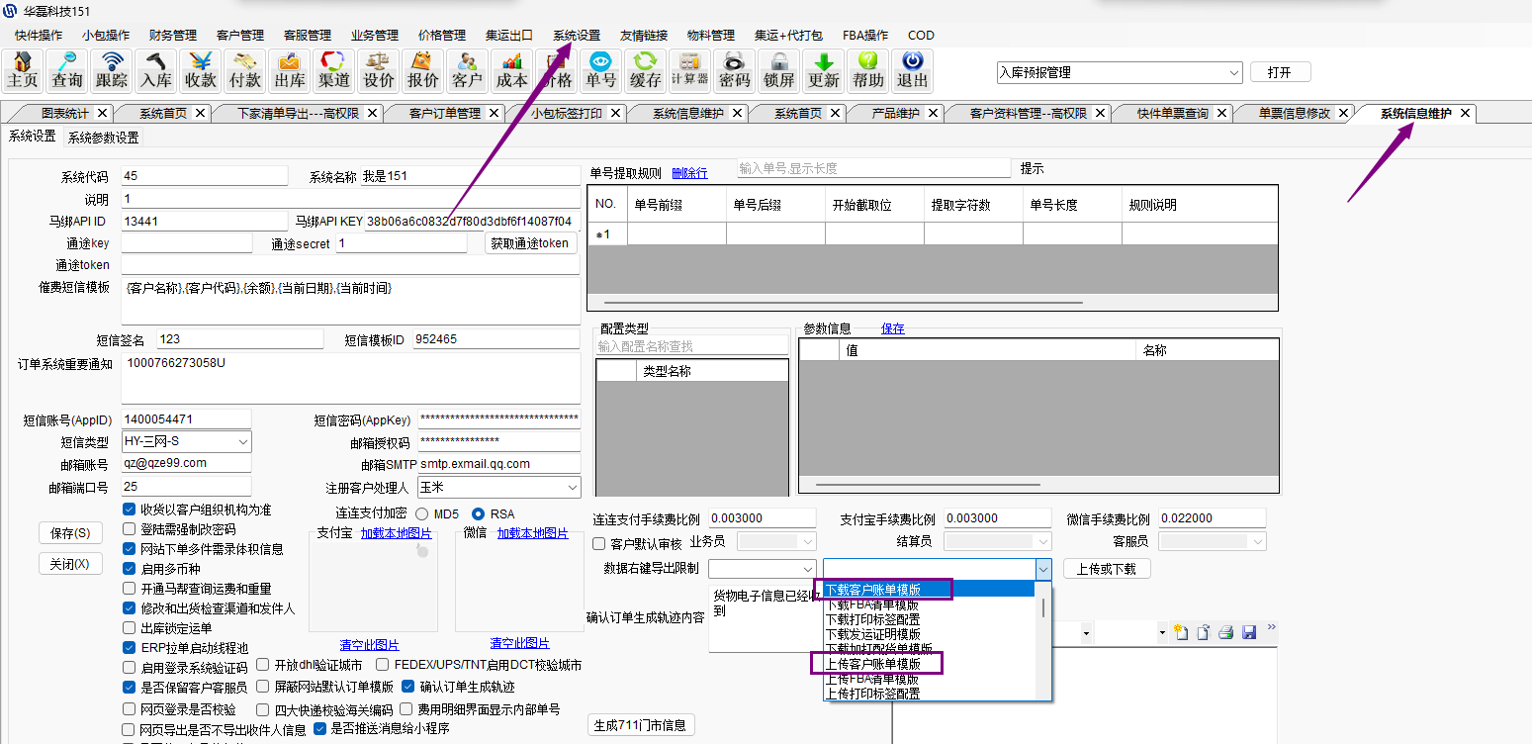
Task: Enable the 登陆需强制改密码 checkbox
Action: click(130, 529)
